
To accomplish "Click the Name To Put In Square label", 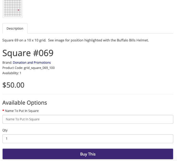I will (x=22, y=111).
